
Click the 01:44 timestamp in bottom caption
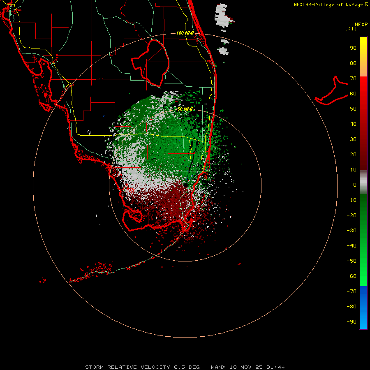pos(275,367)
